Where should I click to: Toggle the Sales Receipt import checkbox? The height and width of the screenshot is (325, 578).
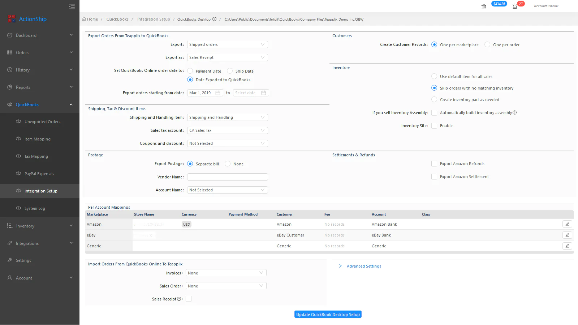(189, 299)
